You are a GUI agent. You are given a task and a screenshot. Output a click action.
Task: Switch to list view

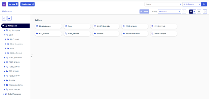point(194,12)
